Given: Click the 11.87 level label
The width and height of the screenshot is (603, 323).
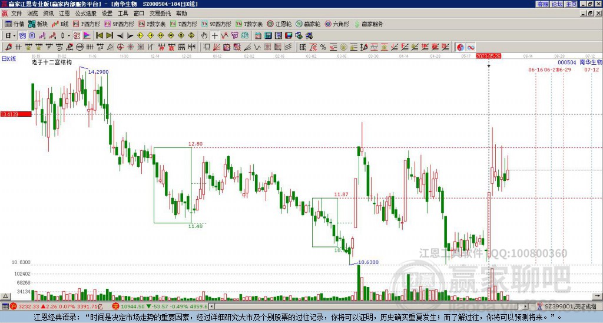Looking at the screenshot, I should pos(341,195).
